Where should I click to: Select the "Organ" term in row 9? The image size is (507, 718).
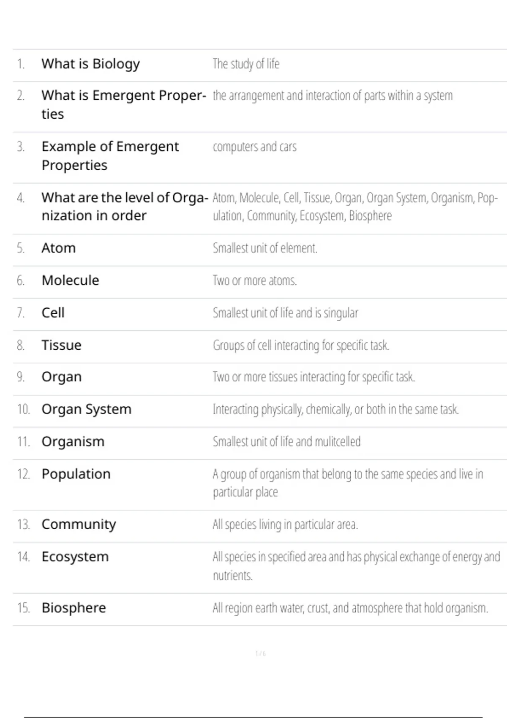tap(61, 377)
